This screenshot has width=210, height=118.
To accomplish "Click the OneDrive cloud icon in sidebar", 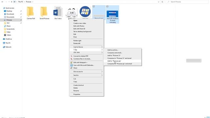I will click(4, 39).
